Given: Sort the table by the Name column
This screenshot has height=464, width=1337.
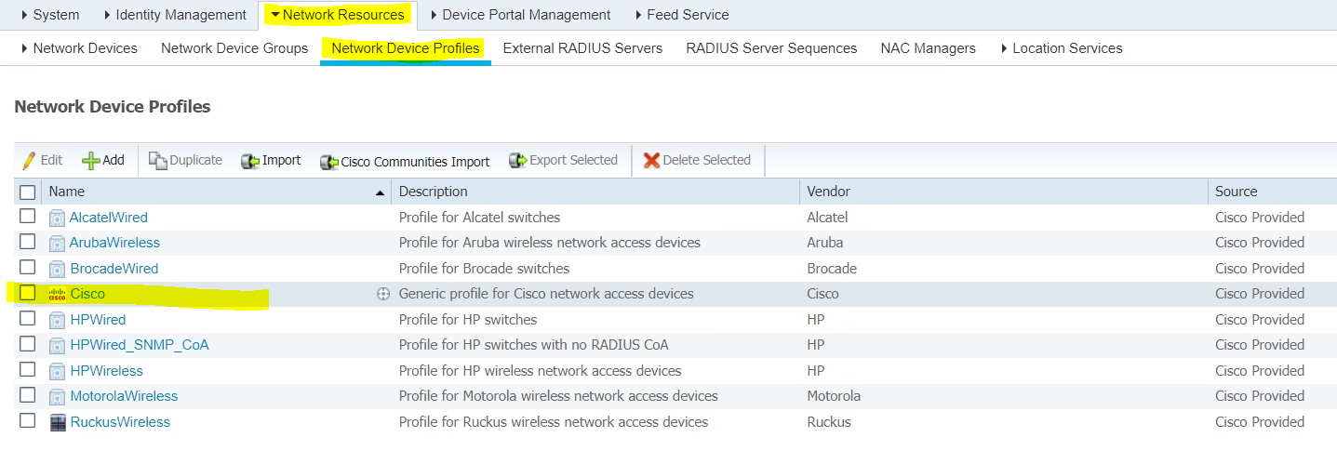Looking at the screenshot, I should pos(67,192).
